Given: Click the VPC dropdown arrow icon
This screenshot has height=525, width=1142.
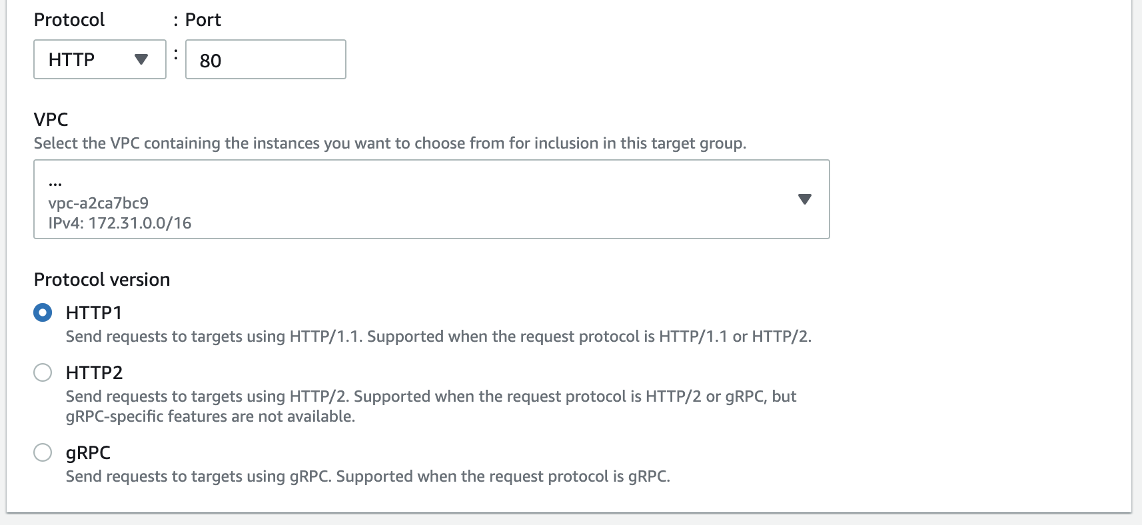Looking at the screenshot, I should coord(804,199).
